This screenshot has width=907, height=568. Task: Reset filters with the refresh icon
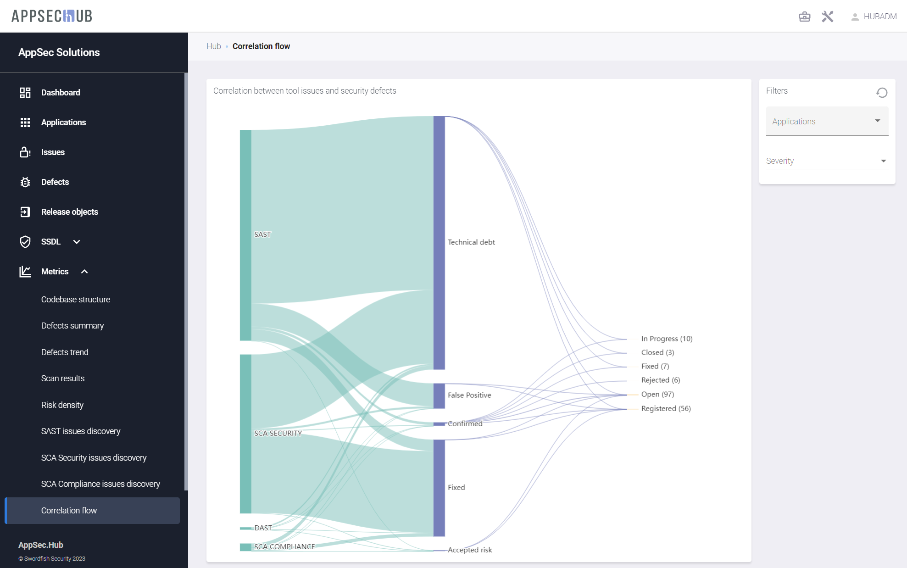(x=881, y=93)
